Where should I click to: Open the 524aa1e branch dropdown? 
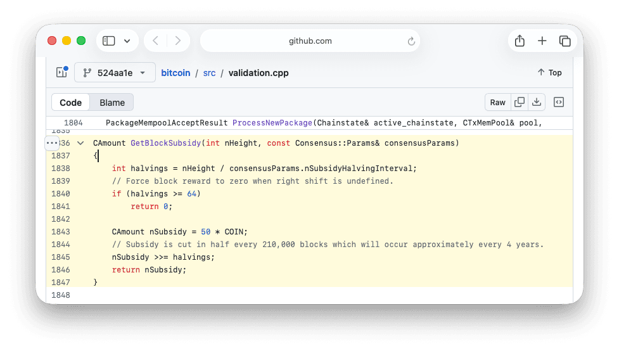[x=115, y=73]
